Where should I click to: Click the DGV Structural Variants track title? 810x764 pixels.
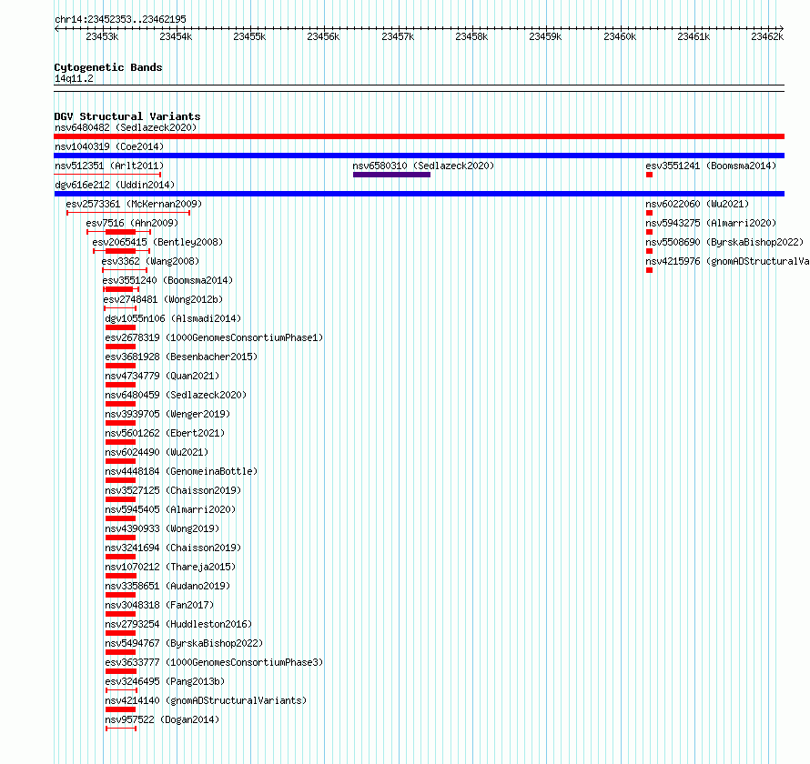(127, 116)
